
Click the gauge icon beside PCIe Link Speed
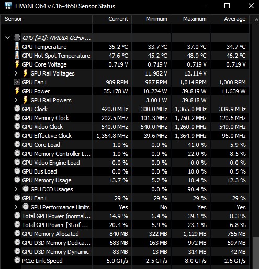pyautogui.click(x=17, y=260)
